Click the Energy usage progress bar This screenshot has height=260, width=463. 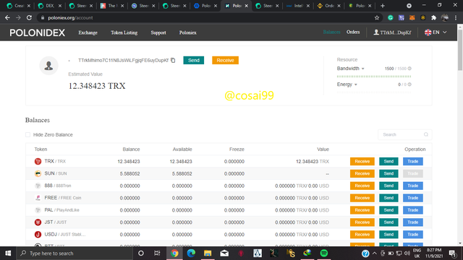point(374,92)
